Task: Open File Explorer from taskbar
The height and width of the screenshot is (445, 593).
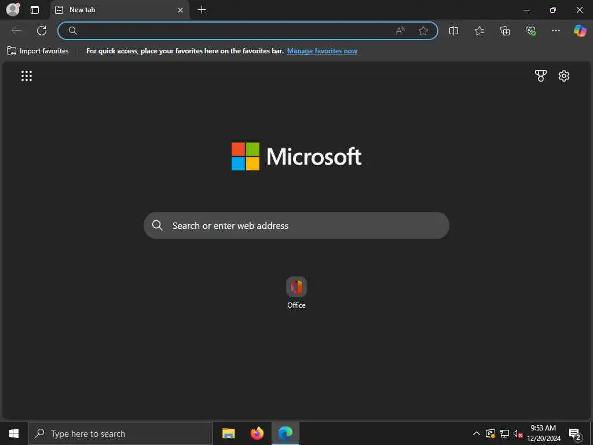Action: 228,433
